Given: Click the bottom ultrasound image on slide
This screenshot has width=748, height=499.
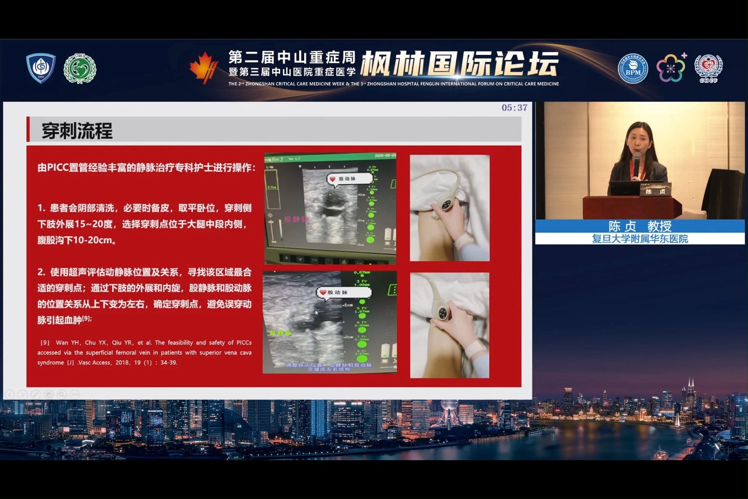Looking at the screenshot, I should (330, 322).
